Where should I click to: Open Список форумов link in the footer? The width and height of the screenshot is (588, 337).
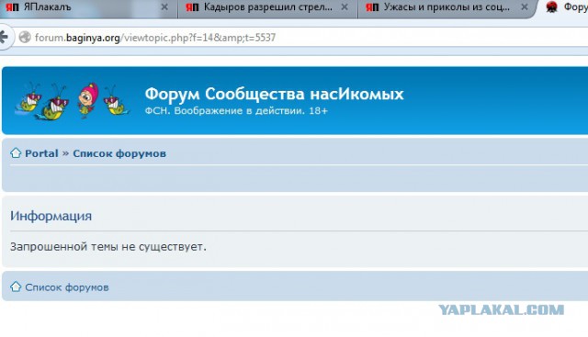pyautogui.click(x=67, y=287)
